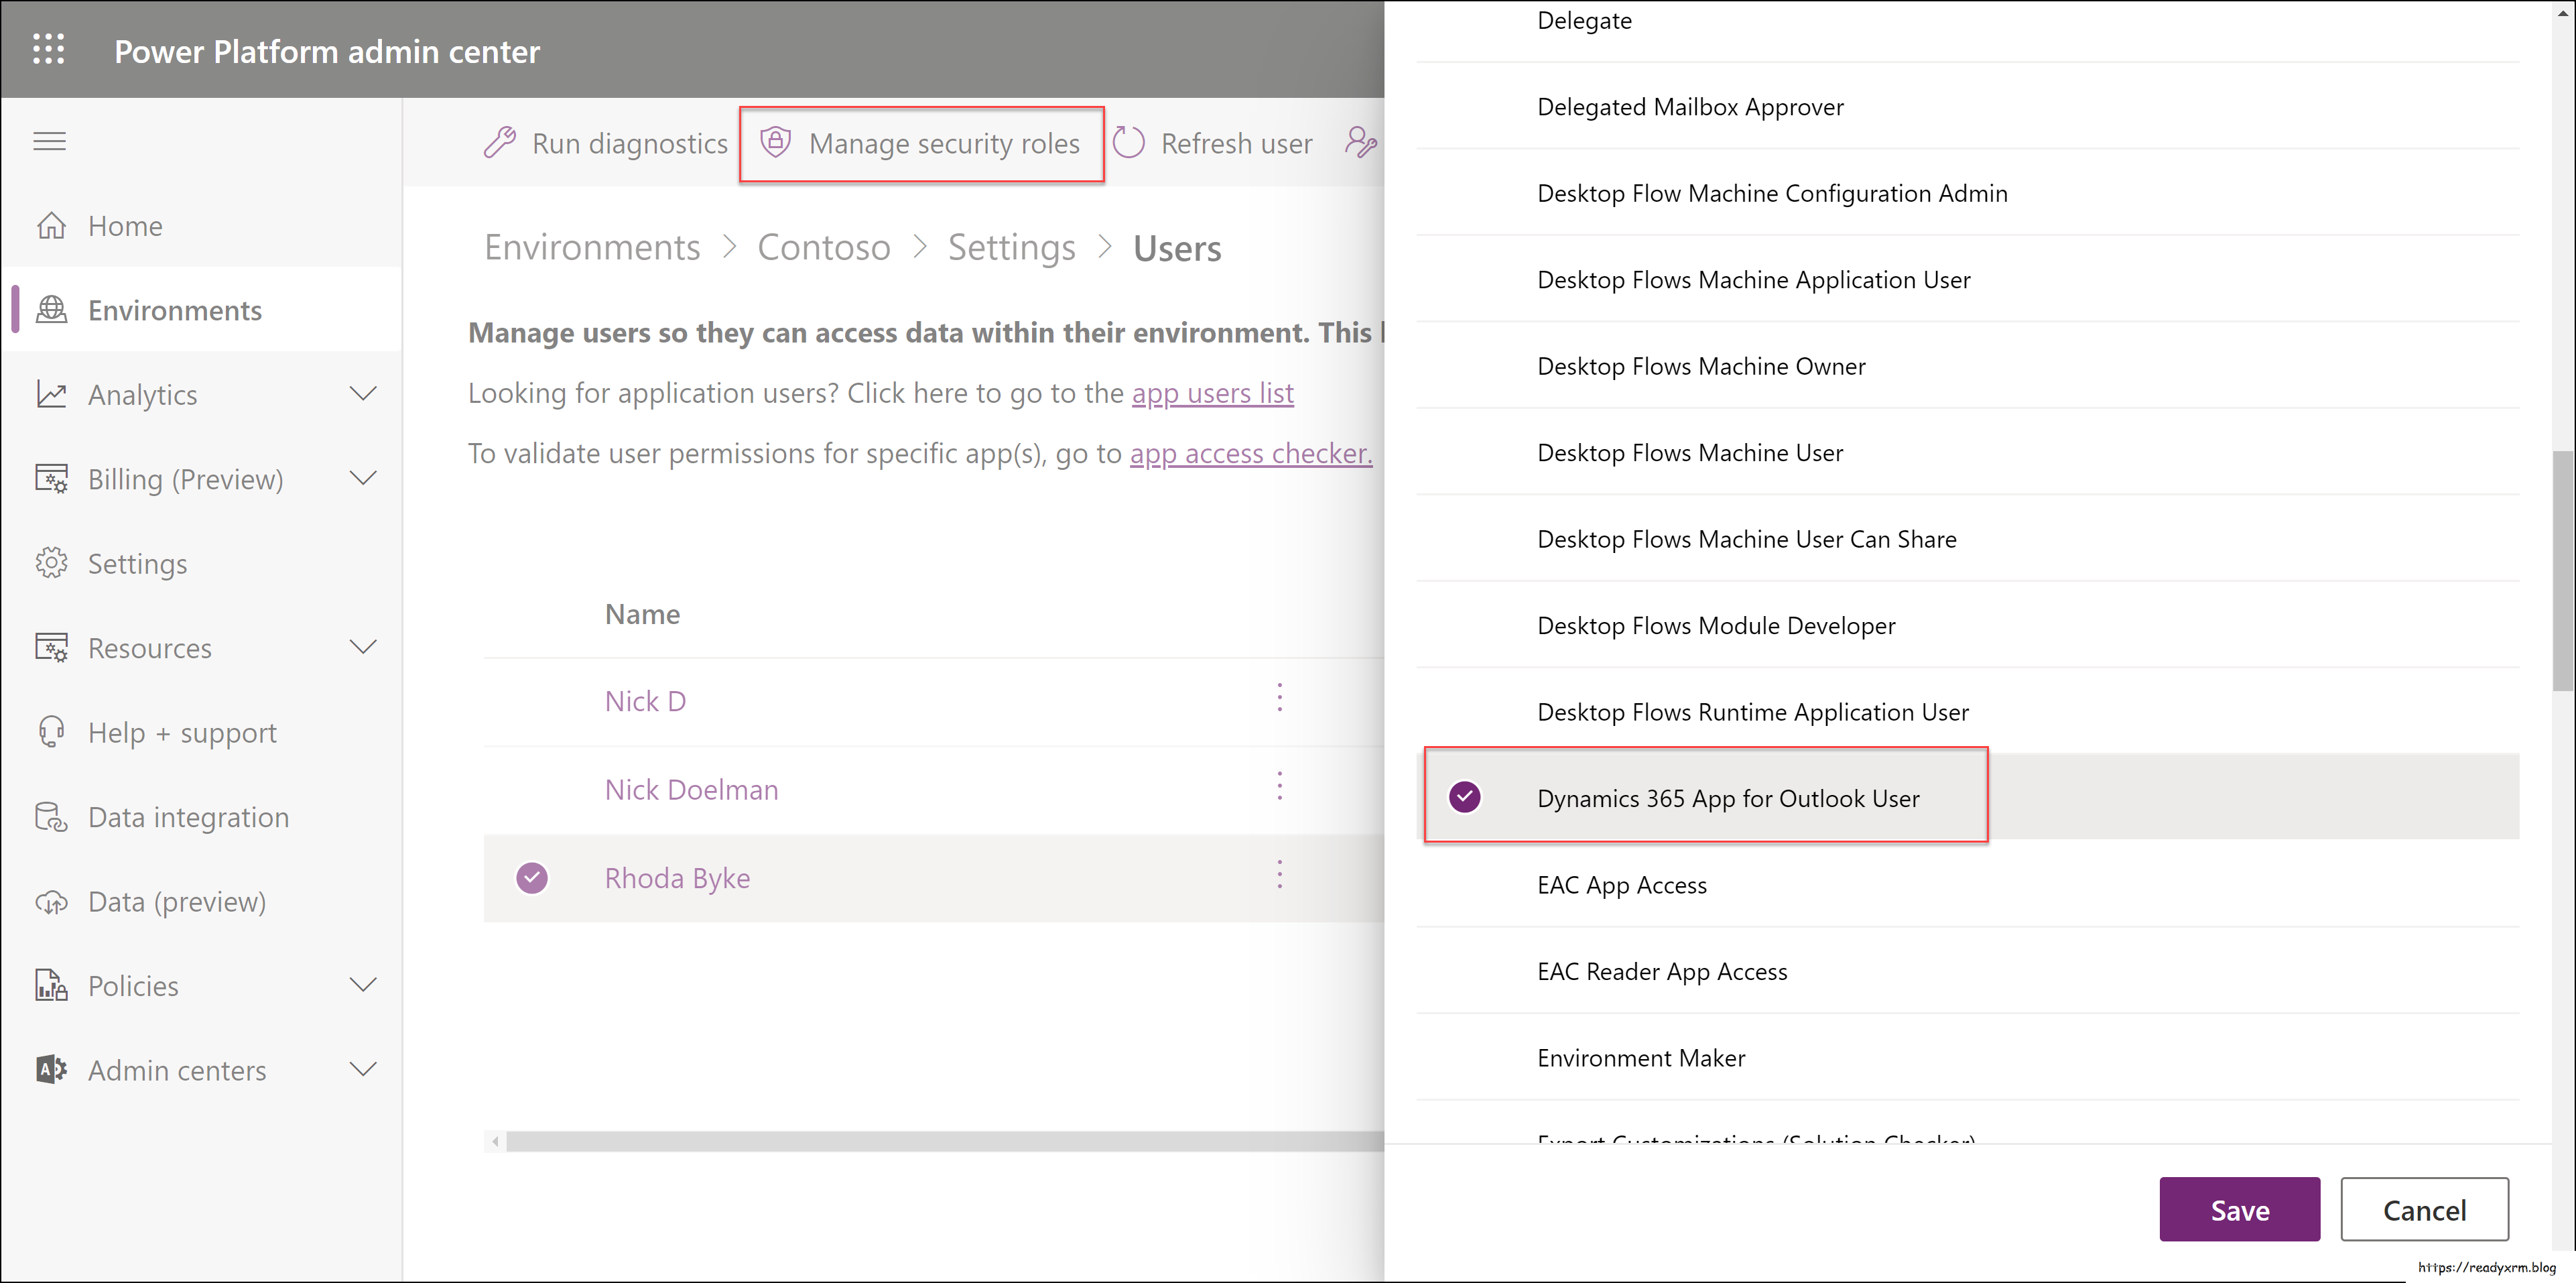The image size is (2576, 1283).
Task: Deselect Rhoda Byke in the users list
Action: click(532, 877)
